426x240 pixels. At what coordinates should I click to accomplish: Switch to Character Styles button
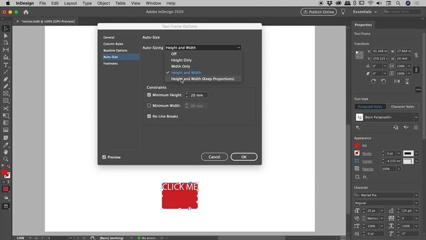[402, 107]
